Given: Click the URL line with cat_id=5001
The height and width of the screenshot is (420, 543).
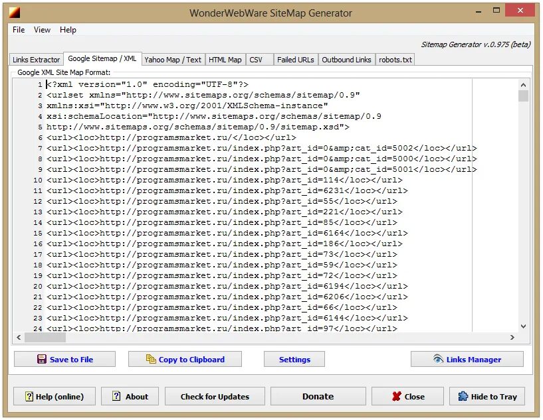Looking at the screenshot, I should pyautogui.click(x=261, y=169).
